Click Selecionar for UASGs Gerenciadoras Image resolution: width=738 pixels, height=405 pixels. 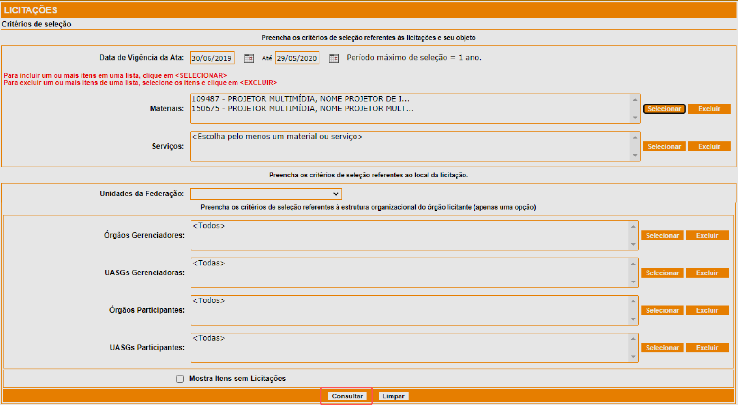click(x=662, y=273)
